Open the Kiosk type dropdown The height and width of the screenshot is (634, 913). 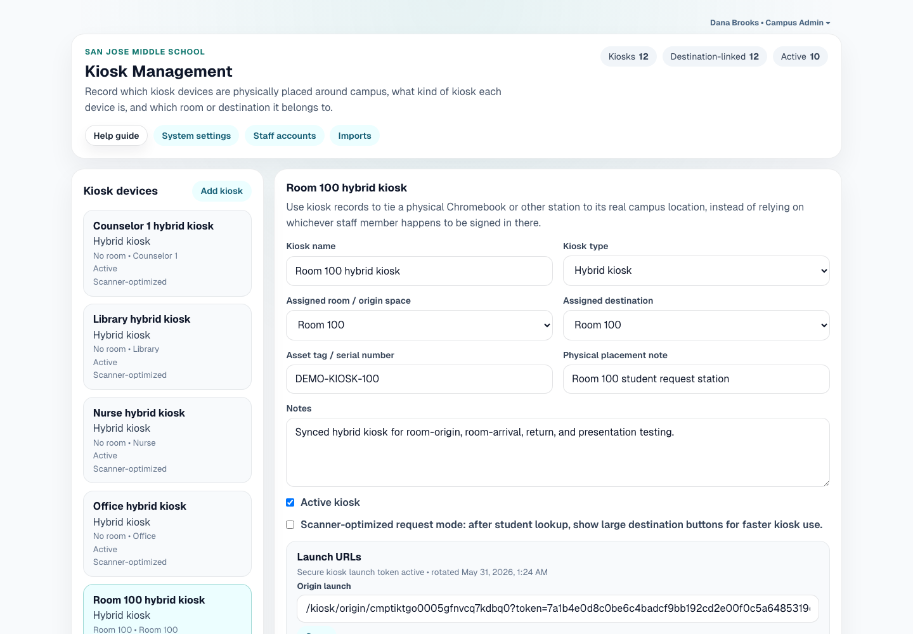pyautogui.click(x=696, y=271)
